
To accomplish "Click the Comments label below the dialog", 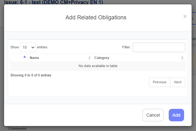I will [17, 129].
